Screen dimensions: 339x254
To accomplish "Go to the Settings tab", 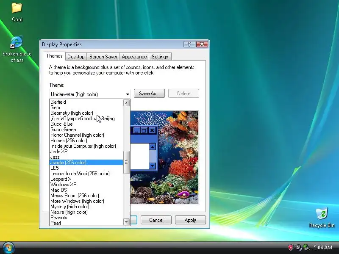I will coord(160,57).
